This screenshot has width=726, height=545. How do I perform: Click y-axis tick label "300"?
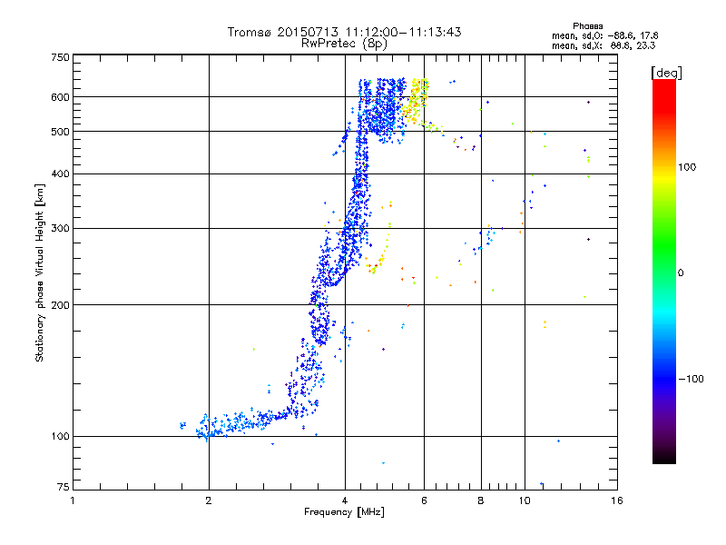[x=60, y=229]
